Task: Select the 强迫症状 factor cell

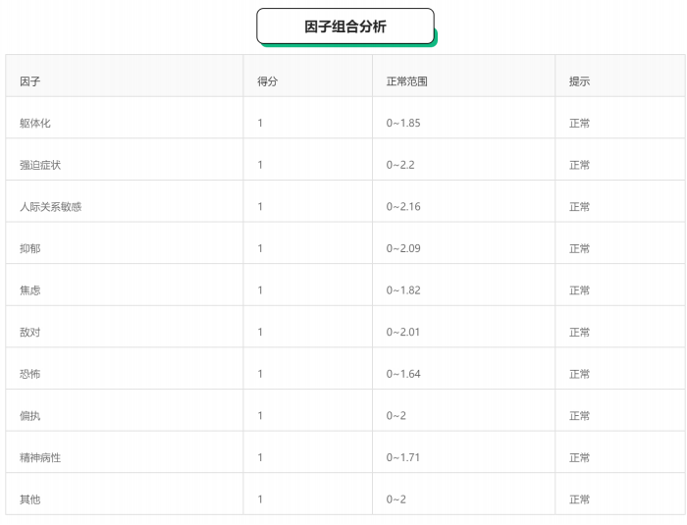Action: coord(40,165)
